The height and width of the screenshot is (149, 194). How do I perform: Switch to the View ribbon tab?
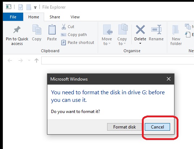point(75,17)
